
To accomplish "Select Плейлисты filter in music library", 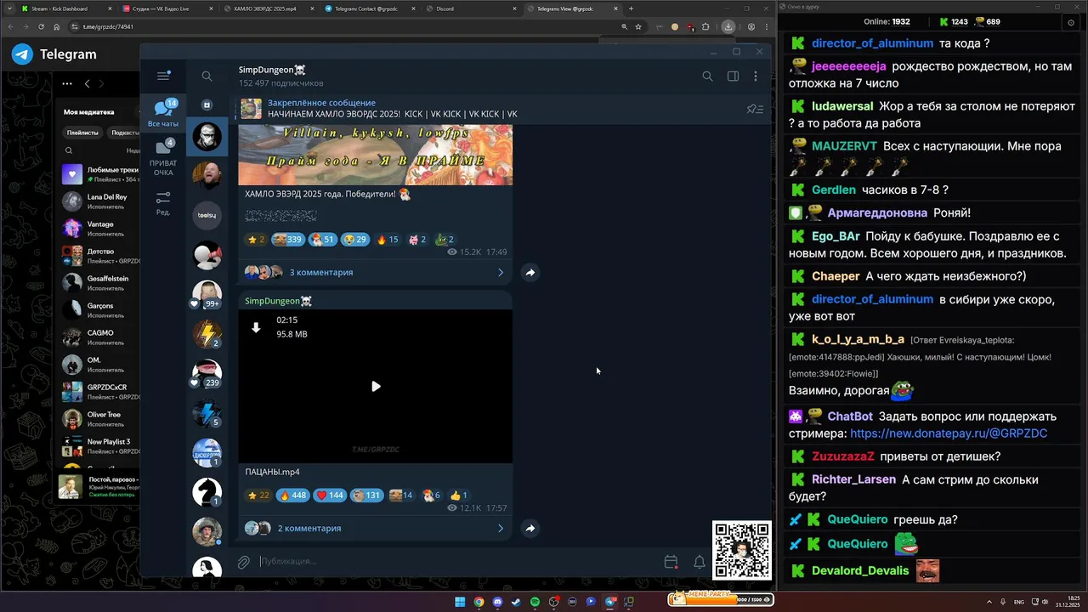I will 82,133.
